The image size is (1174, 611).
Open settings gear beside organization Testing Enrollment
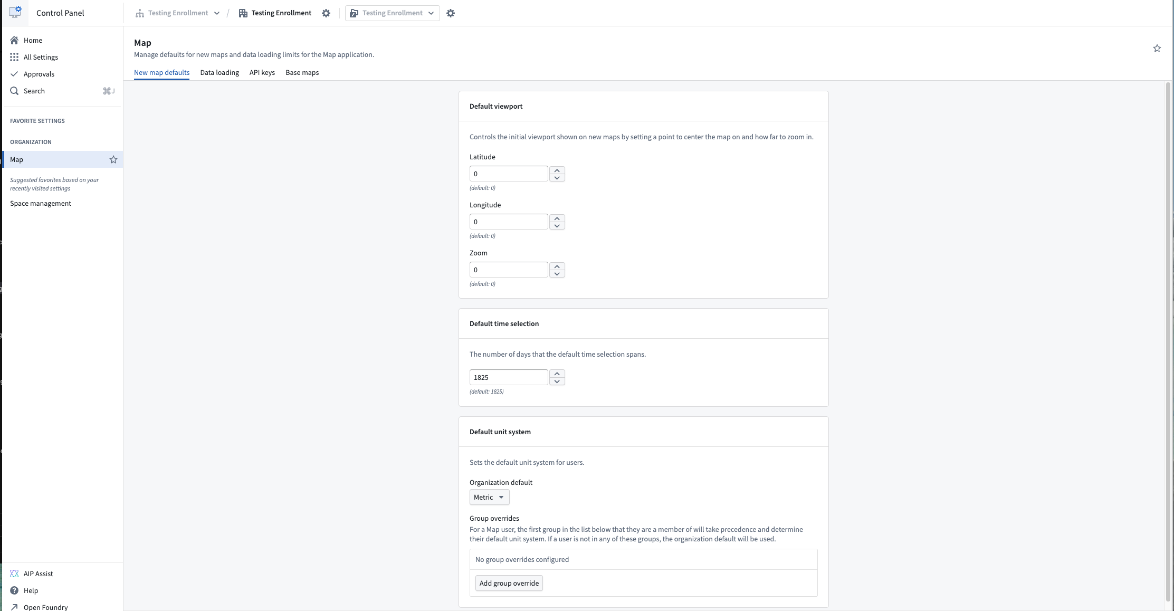pyautogui.click(x=326, y=13)
